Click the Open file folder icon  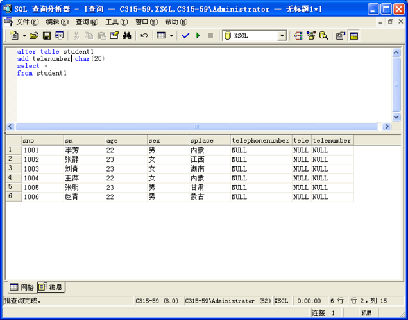coord(34,36)
